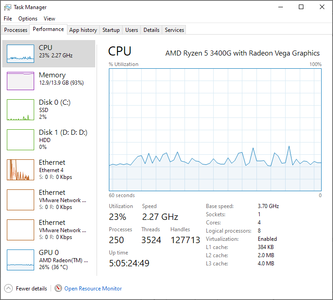333x300 pixels.
Task: Go to the Startup tab
Action: (x=111, y=30)
